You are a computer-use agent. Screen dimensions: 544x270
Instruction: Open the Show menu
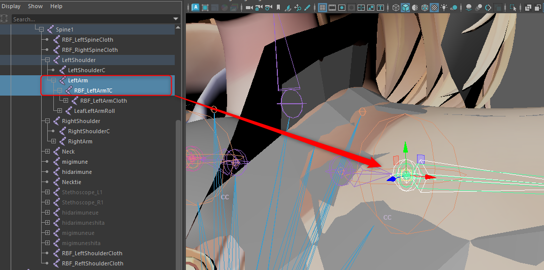point(36,6)
